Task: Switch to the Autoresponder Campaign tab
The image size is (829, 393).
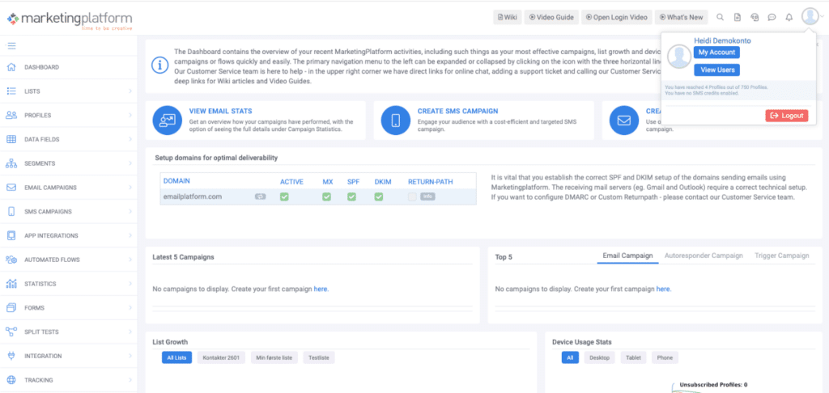Action: [x=704, y=256]
